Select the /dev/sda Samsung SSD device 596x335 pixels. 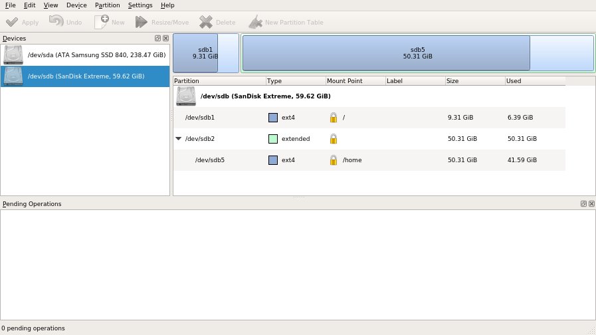click(x=85, y=55)
